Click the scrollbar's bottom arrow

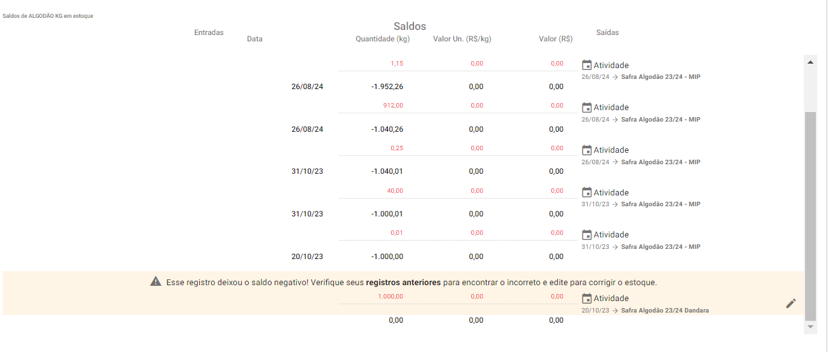pos(810,327)
